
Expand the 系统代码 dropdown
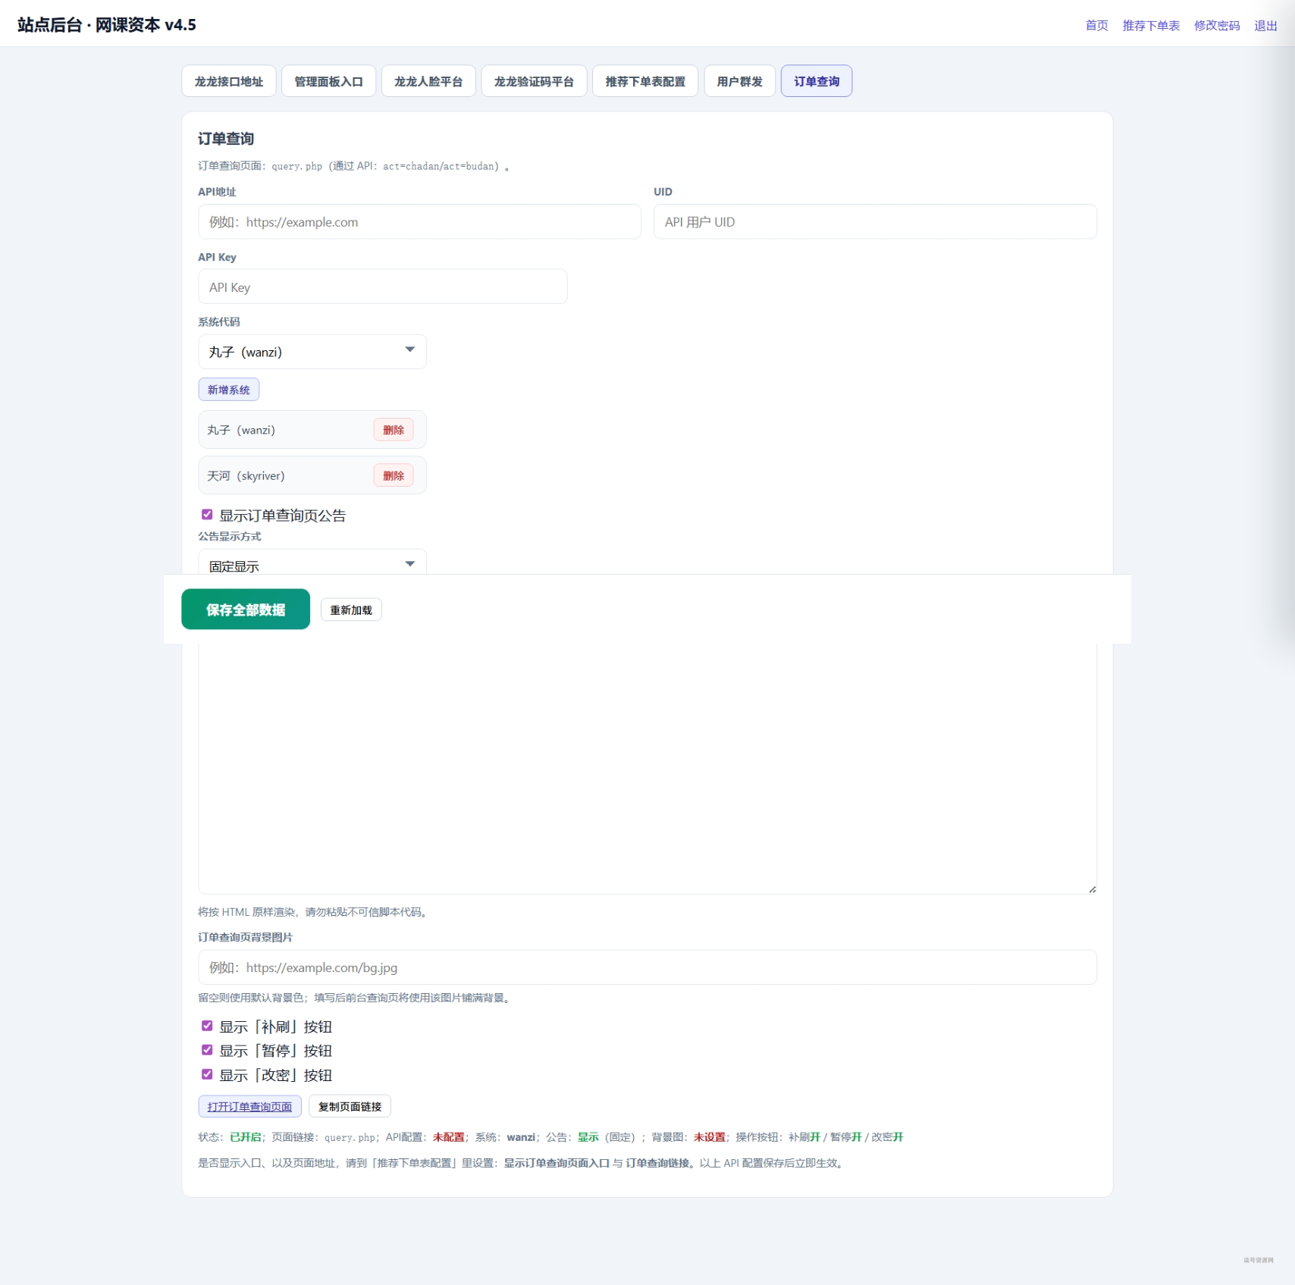[312, 352]
